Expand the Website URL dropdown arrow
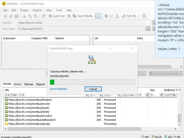Screen dimensions: 184x138 tap(148, 23)
